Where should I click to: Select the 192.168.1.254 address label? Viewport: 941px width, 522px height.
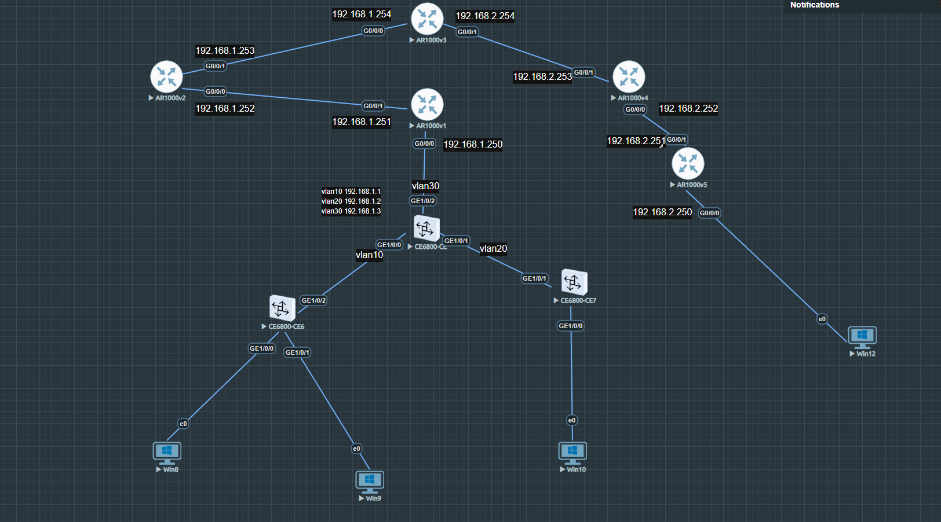coord(362,14)
